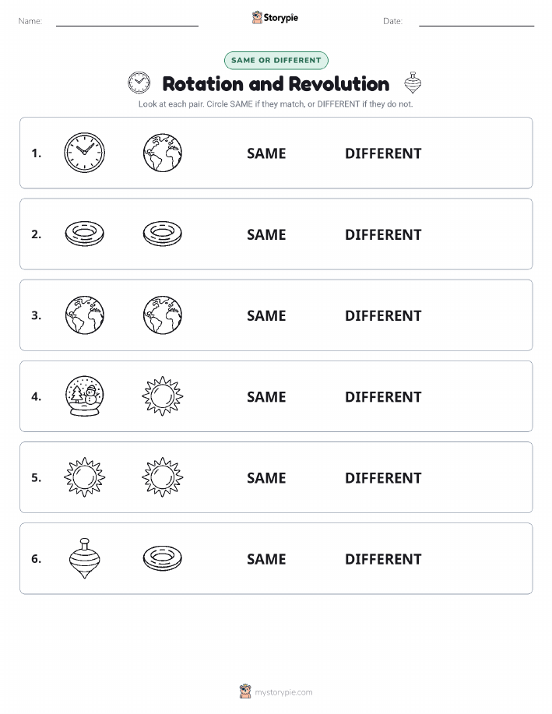552x714 pixels.
Task: Click the globe icon in row 1
Action: (x=163, y=153)
